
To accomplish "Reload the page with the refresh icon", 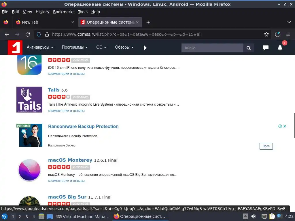I will (28, 35).
